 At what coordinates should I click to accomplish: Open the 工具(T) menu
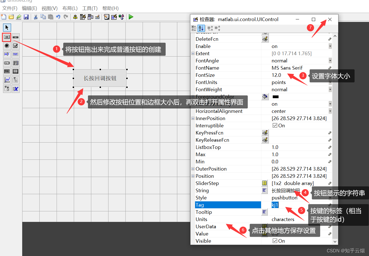point(90,8)
